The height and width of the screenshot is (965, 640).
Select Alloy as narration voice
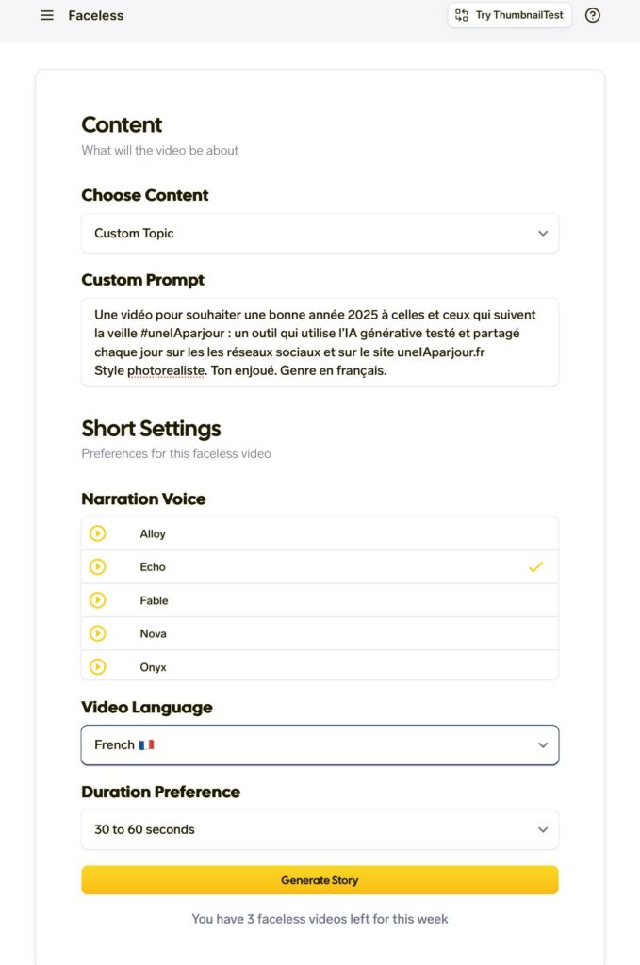pos(153,533)
